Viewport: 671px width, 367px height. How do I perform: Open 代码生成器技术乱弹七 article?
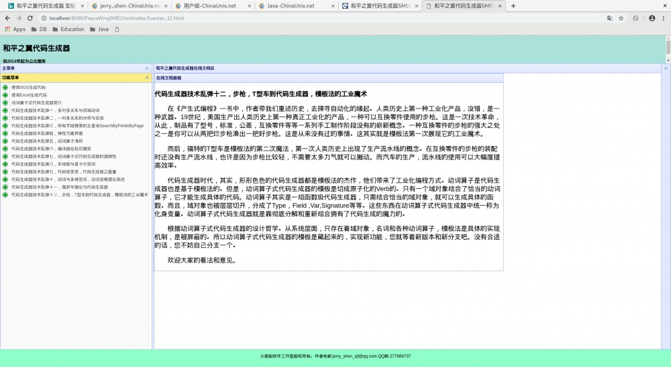[x=64, y=156]
